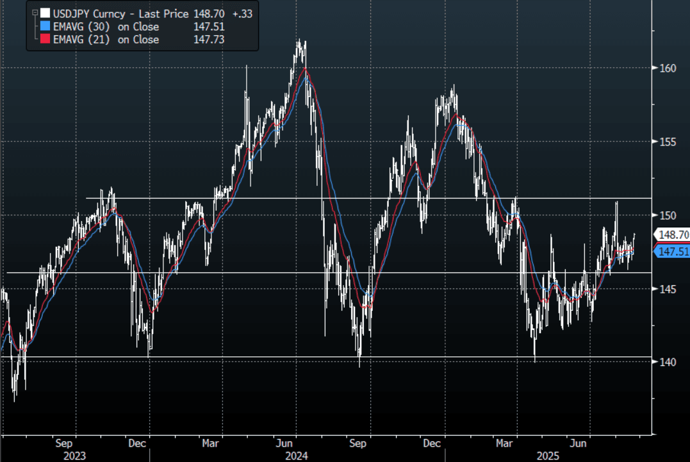This screenshot has height=462, width=690.
Task: Click the 2024 year label on time axis
Action: tap(297, 456)
